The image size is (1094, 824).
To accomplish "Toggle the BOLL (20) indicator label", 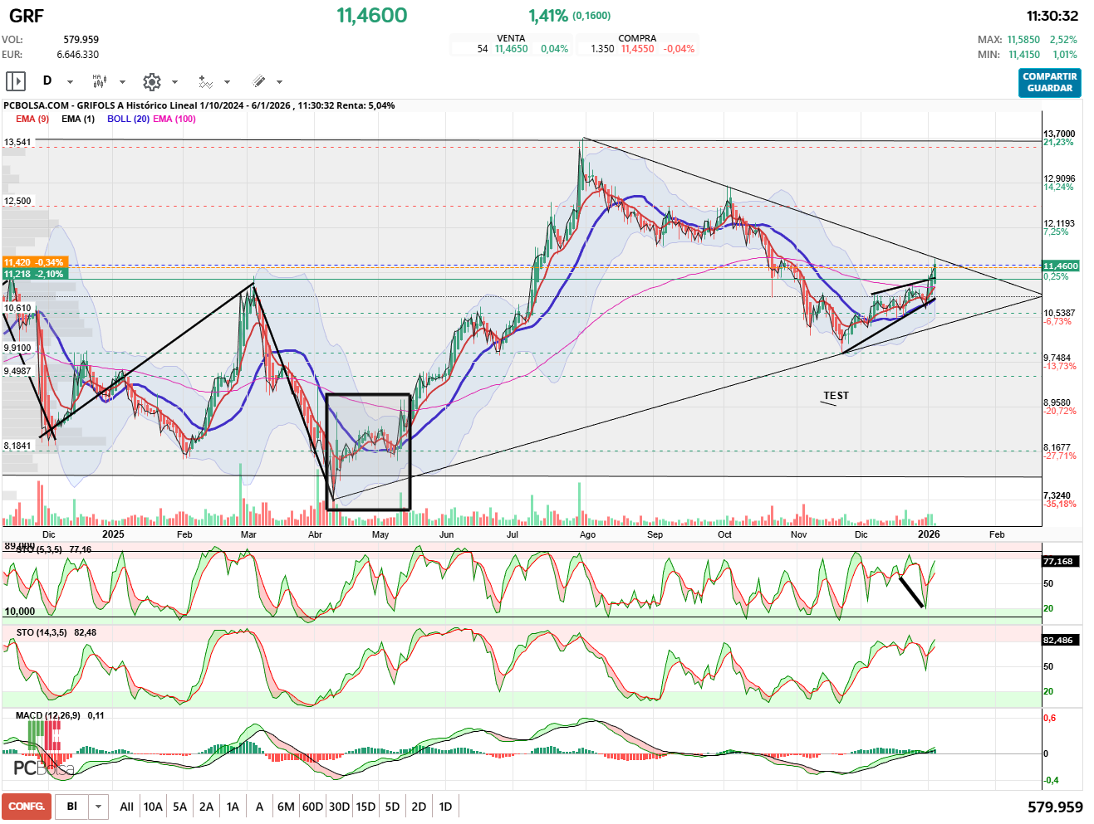I will click(x=128, y=119).
